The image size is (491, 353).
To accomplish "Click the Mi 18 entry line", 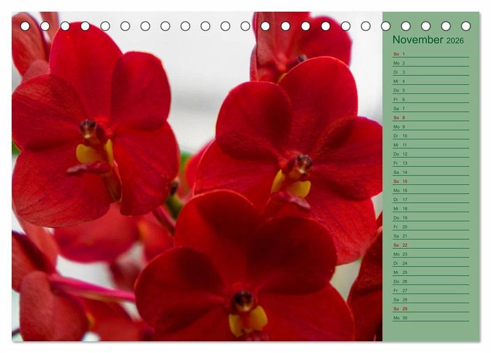I will pos(430,209).
